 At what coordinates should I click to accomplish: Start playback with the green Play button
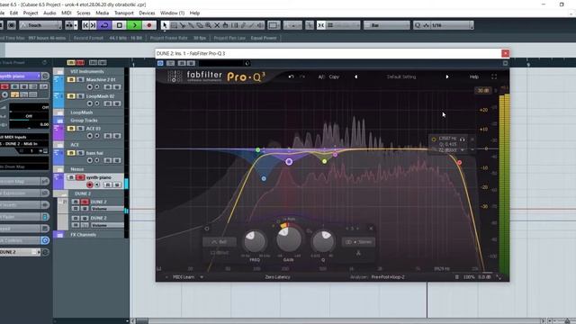134,25
